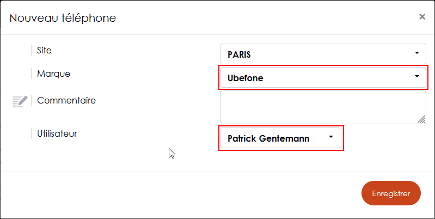
Task: Click the Commentaire pencil note icon
Action: 20,101
